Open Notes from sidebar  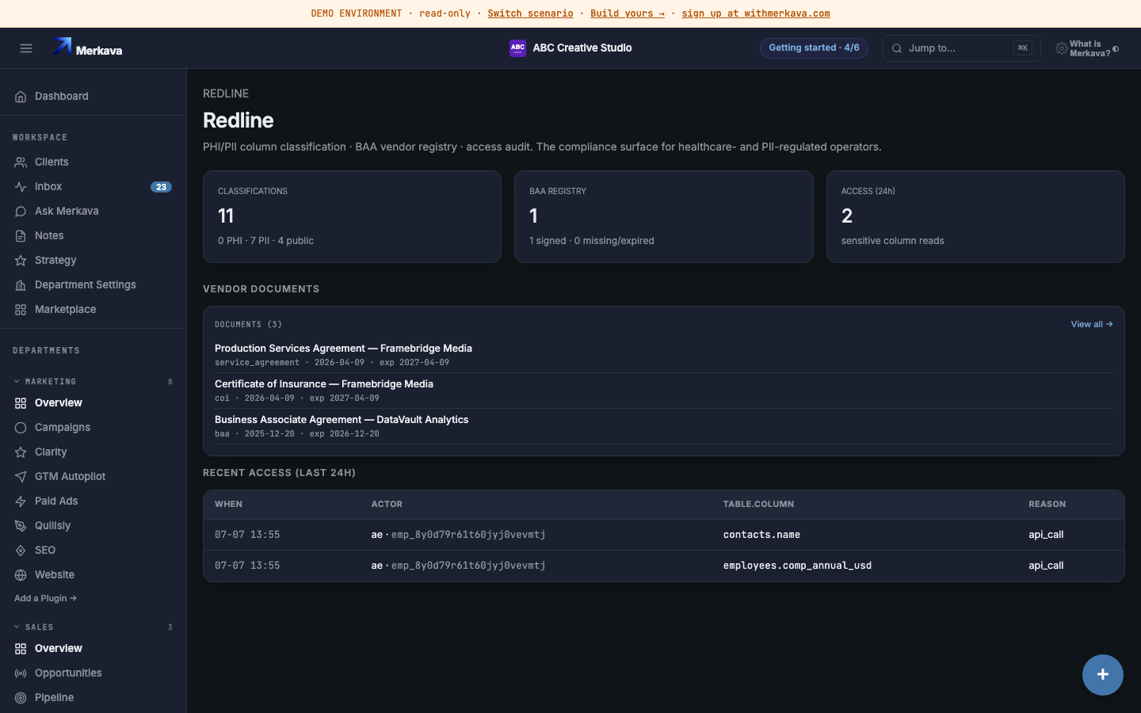point(93,236)
